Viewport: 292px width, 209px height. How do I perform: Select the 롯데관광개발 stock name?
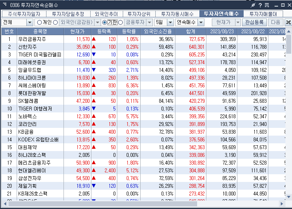32,93
